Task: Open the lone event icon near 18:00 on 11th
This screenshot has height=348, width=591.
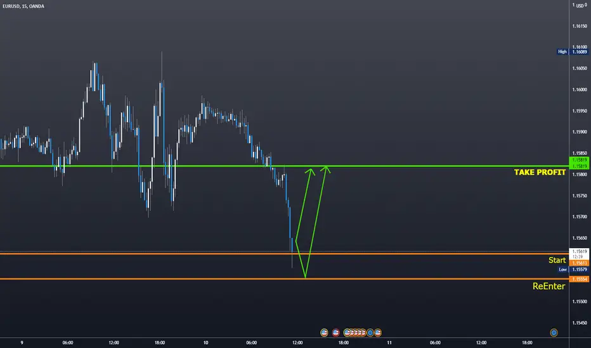Action: (554, 333)
